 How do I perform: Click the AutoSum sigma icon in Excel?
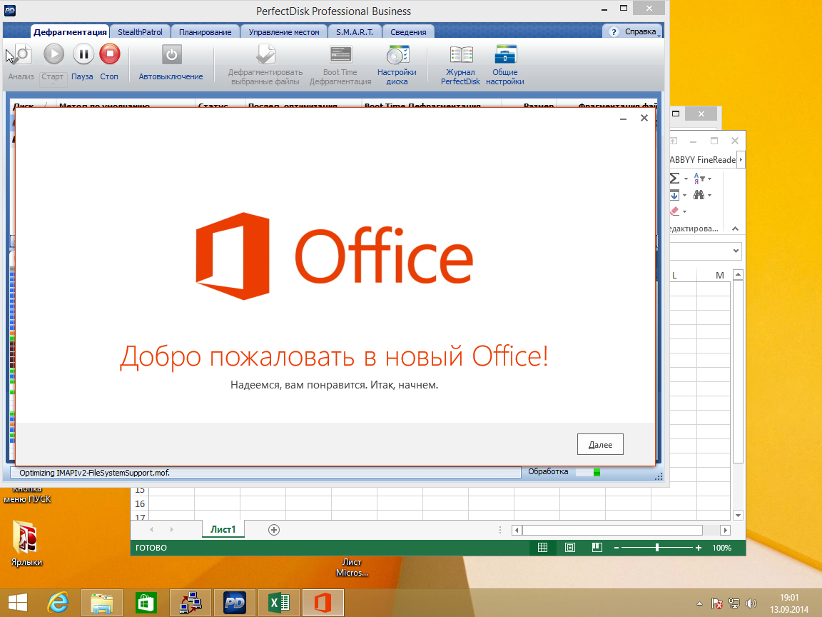tap(675, 179)
